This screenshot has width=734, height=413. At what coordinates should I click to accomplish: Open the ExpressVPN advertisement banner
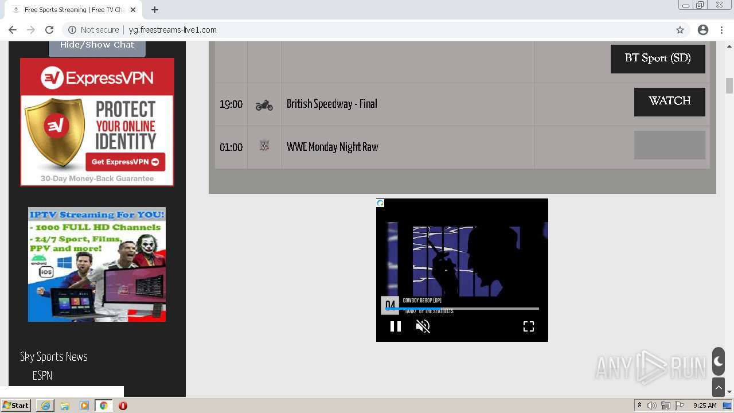(x=97, y=122)
